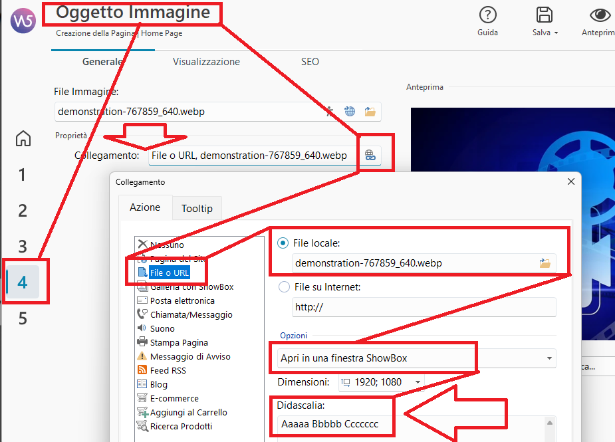Click the online image globe icon
This screenshot has height=442, width=615.
[x=350, y=112]
